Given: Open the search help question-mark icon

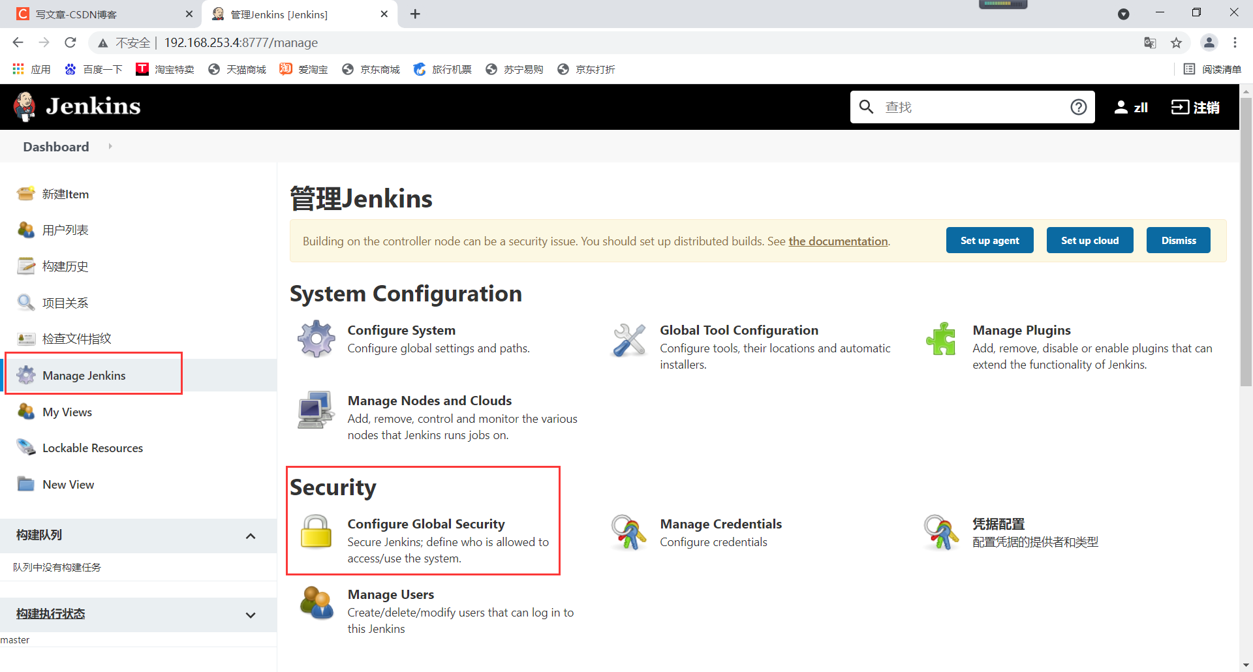Looking at the screenshot, I should coord(1078,106).
